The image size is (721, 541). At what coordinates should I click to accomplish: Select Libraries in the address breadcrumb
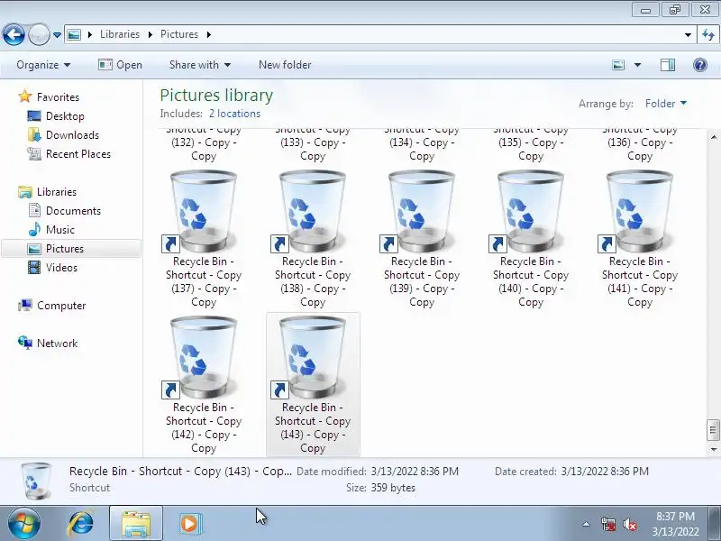[120, 34]
